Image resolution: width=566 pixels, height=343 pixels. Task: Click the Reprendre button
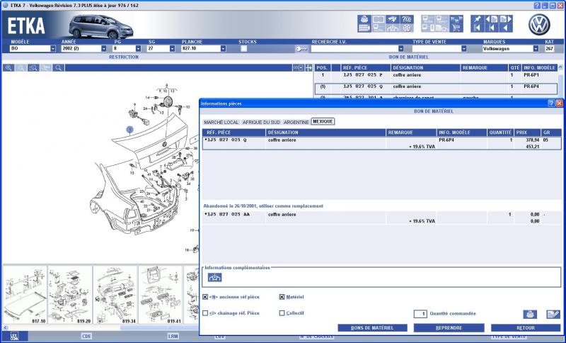449,328
